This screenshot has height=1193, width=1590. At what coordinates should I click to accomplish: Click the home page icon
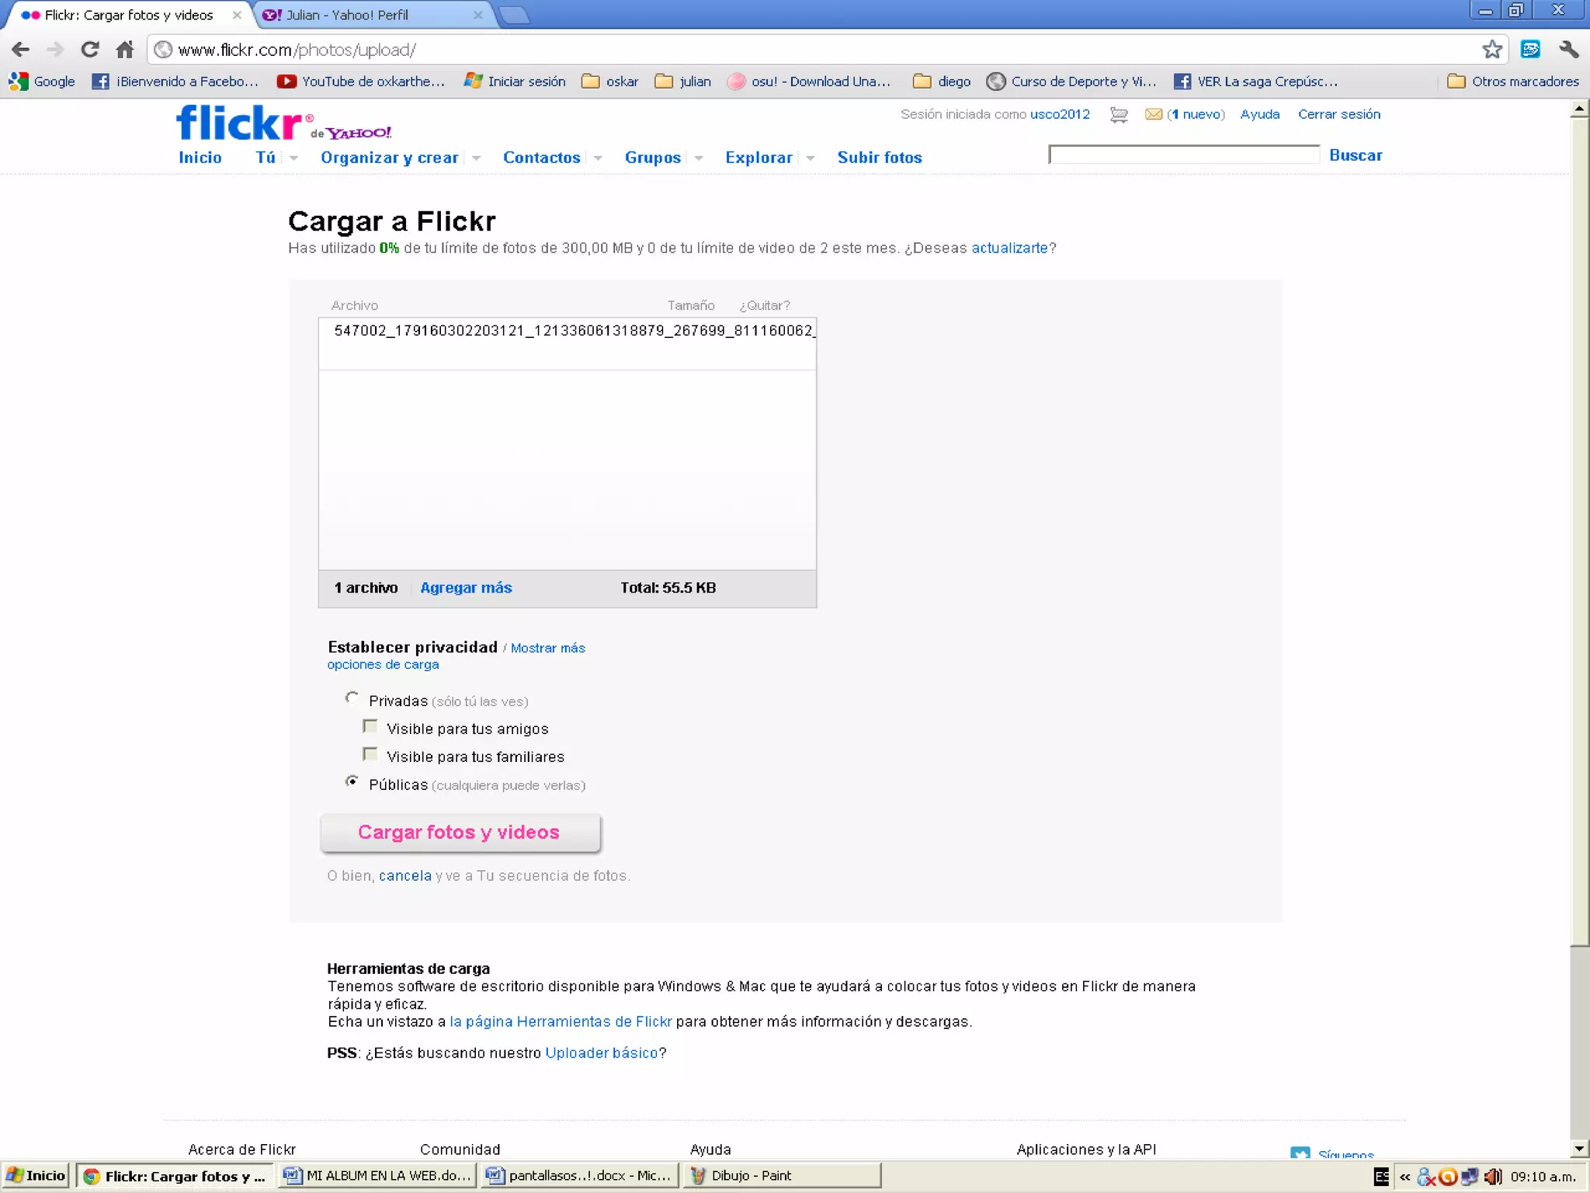(x=124, y=50)
